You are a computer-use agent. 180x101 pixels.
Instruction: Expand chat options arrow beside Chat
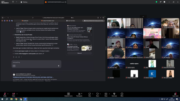coord(93,94)
